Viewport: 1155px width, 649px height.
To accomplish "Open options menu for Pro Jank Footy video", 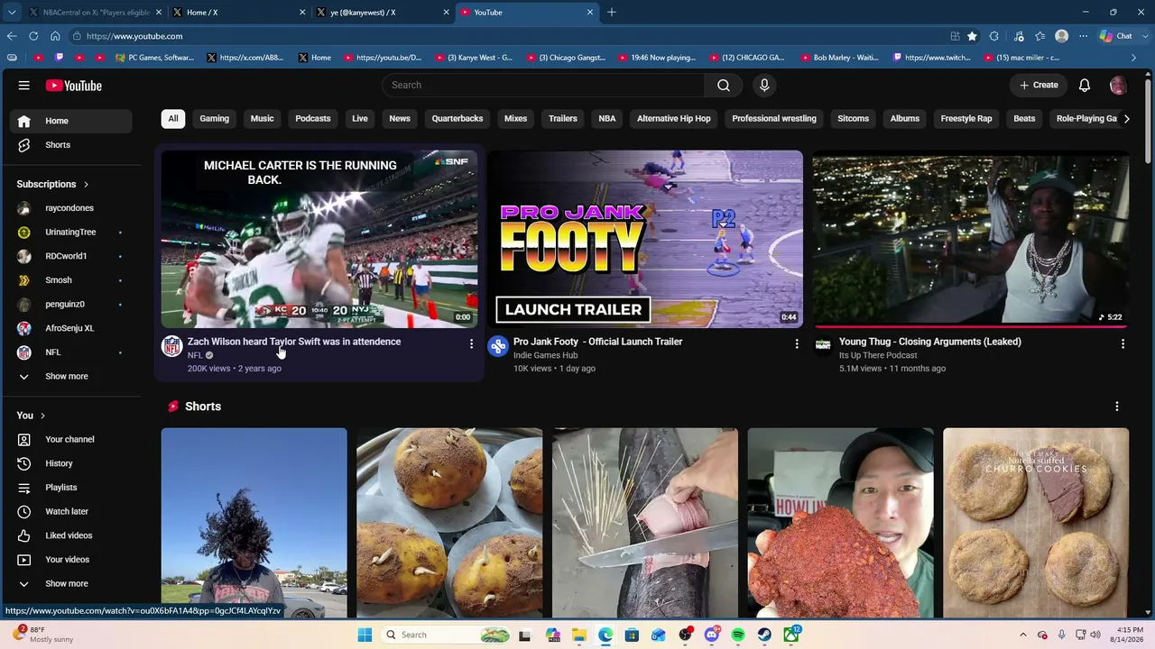I will 797,343.
